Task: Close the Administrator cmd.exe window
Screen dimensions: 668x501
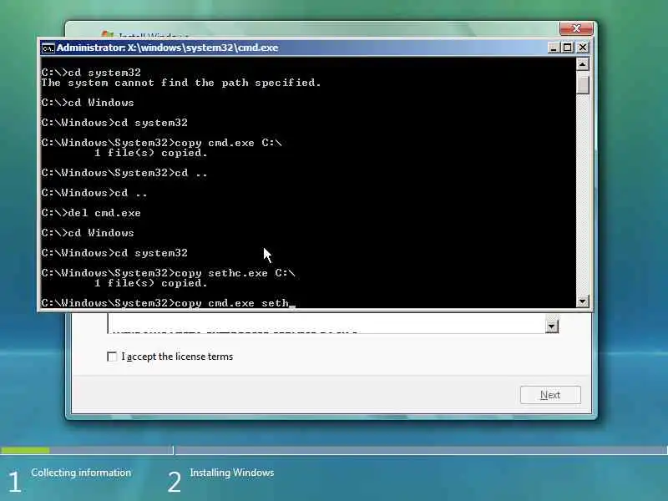Action: [x=582, y=48]
